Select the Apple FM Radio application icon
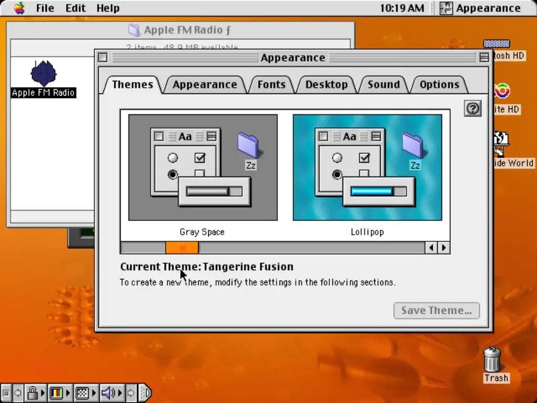Image resolution: width=537 pixels, height=403 pixels. coord(44,73)
